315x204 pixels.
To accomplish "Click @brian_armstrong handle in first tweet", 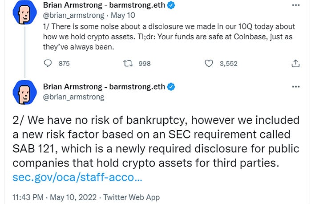I will coord(73,16).
